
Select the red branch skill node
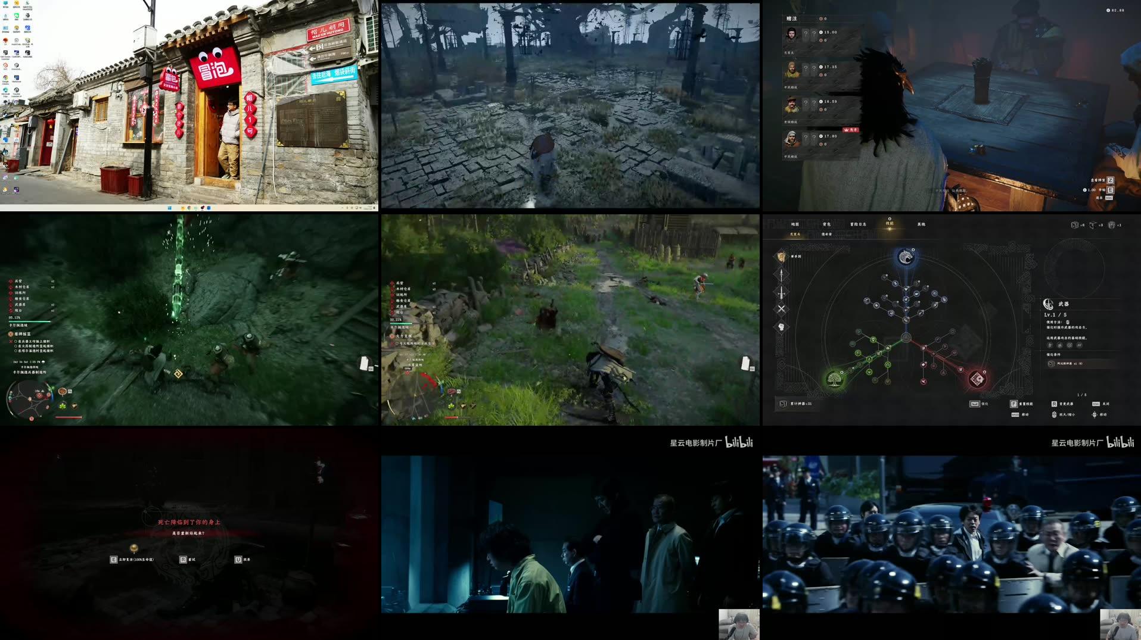(x=978, y=379)
